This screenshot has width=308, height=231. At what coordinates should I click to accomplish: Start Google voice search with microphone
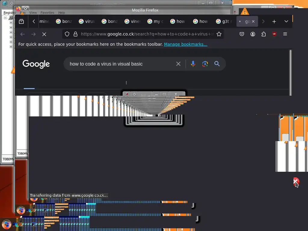pos(193,64)
